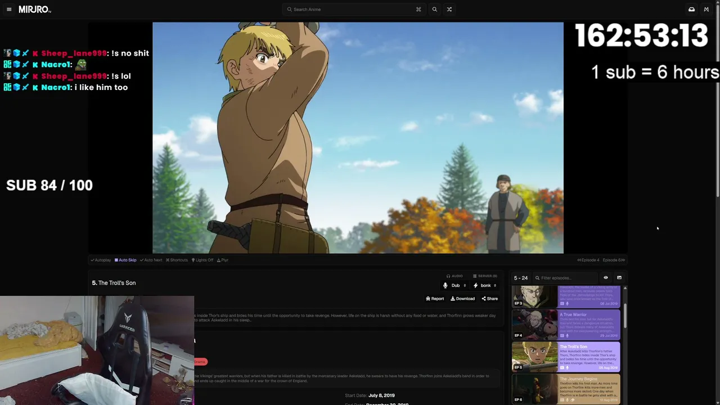Click the "08 Jul 2019" date on EP 3
Image resolution: width=720 pixels, height=405 pixels.
click(x=610, y=304)
